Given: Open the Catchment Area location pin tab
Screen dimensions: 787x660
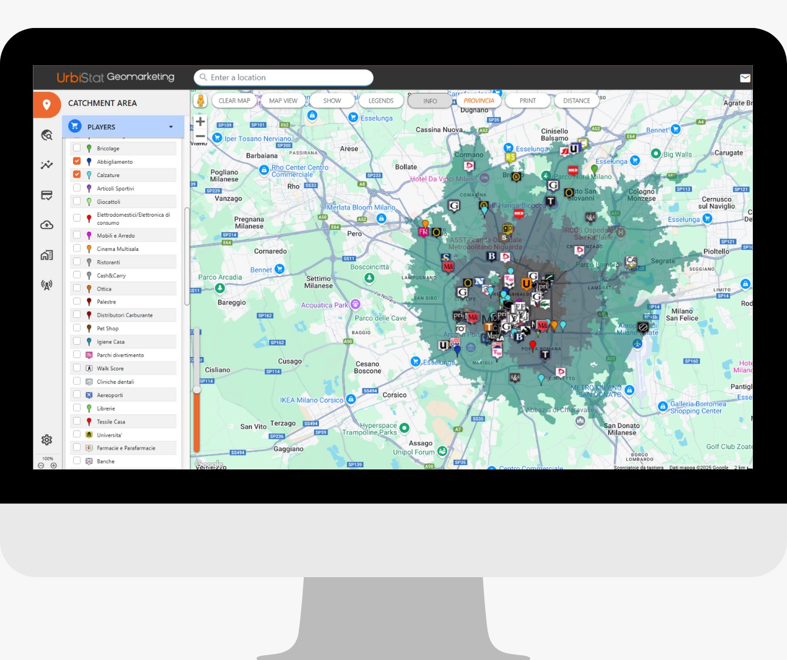Looking at the screenshot, I should [x=47, y=105].
